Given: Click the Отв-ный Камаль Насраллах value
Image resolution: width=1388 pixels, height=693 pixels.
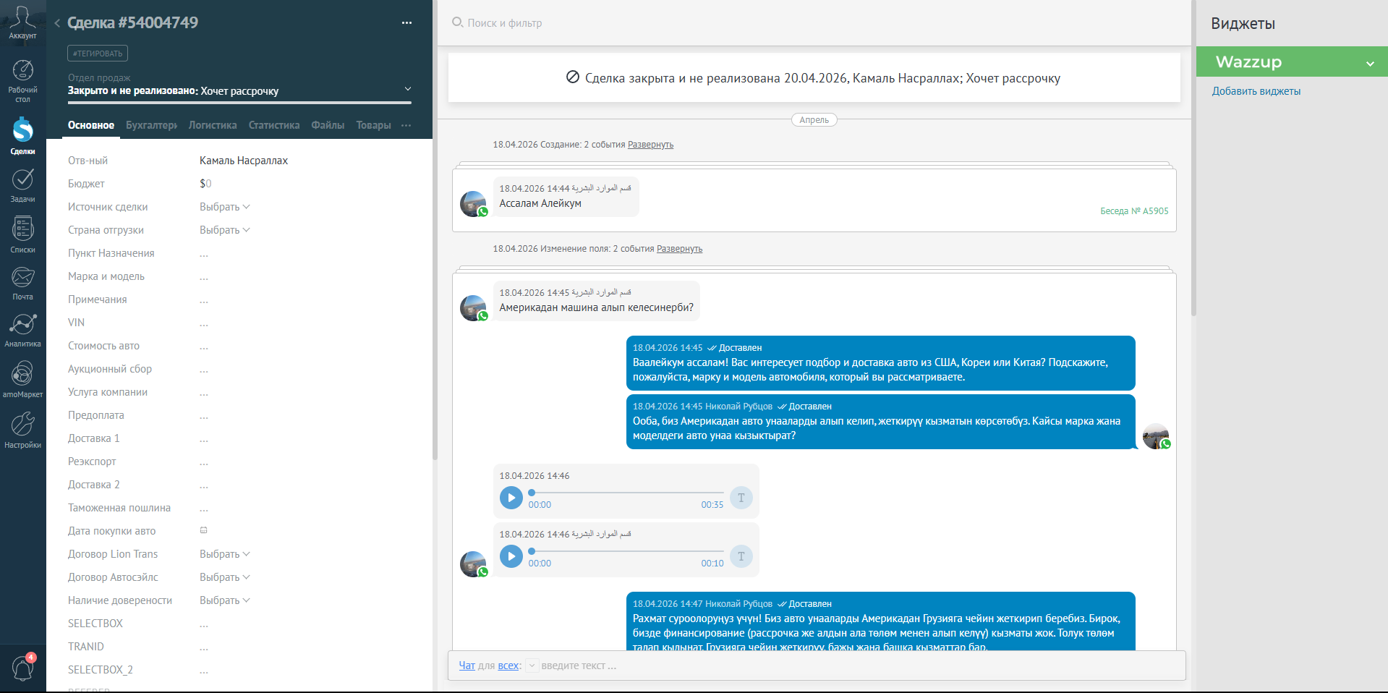Looking at the screenshot, I should point(244,161).
